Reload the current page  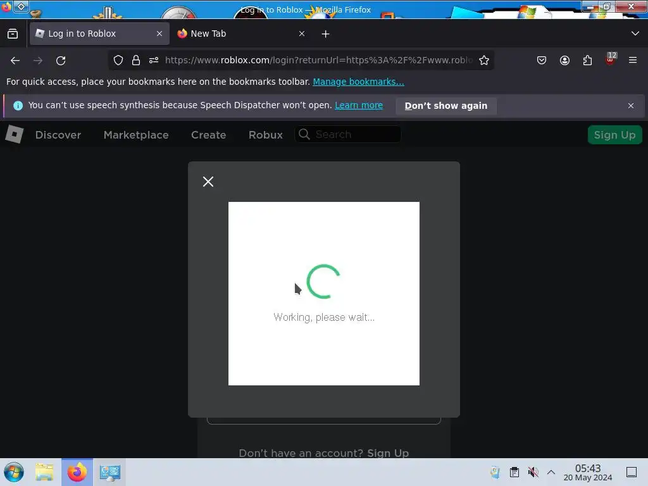tap(61, 60)
